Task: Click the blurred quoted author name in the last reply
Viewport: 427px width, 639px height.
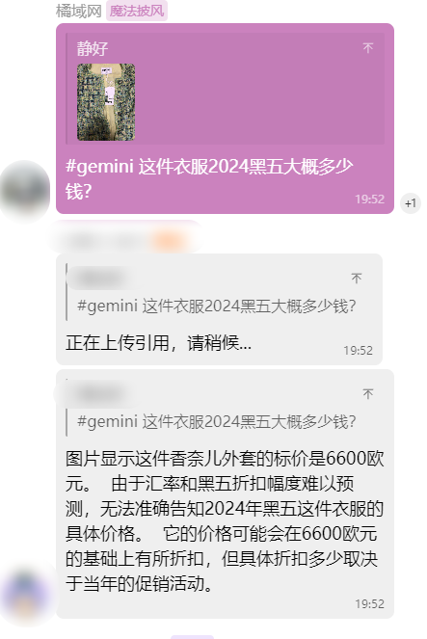Action: click(97, 394)
